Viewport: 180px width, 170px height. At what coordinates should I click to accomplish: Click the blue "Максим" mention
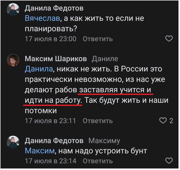pos(40,151)
